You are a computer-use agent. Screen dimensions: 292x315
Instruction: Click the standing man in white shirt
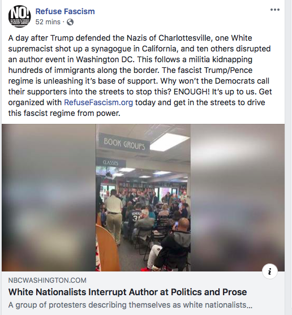coord(113,216)
